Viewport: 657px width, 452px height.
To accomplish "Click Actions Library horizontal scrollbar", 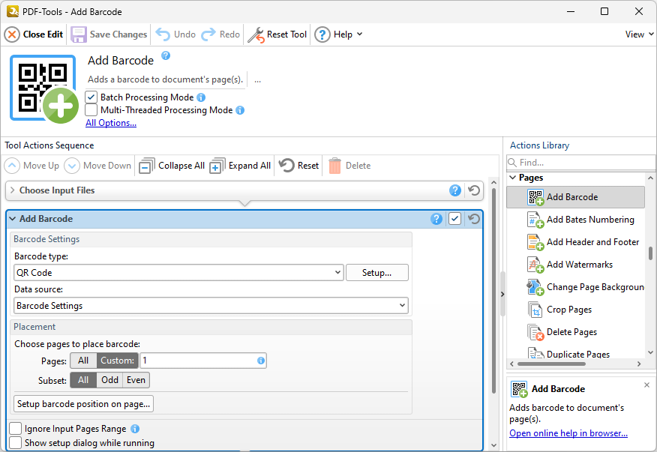I will [551, 364].
